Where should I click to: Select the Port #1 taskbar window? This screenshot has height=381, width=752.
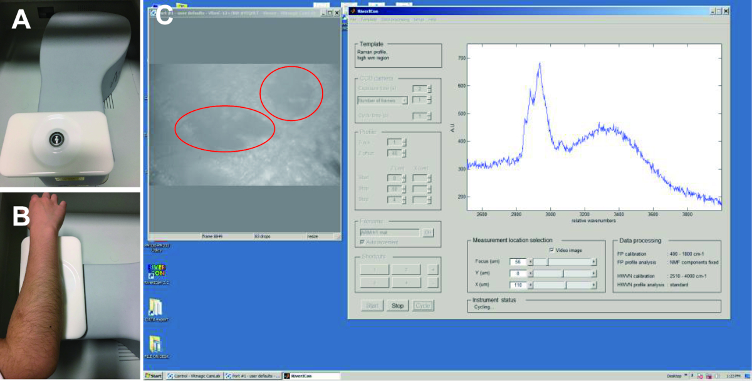click(x=253, y=376)
